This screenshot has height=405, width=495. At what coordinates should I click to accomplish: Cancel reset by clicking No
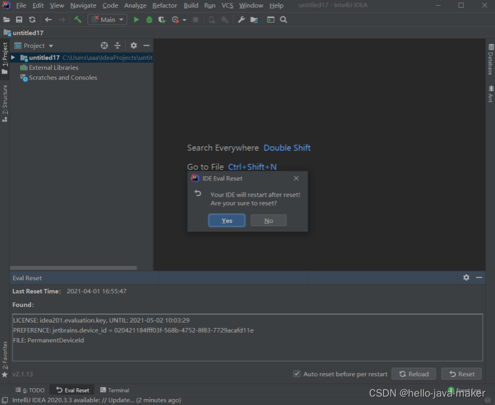268,220
